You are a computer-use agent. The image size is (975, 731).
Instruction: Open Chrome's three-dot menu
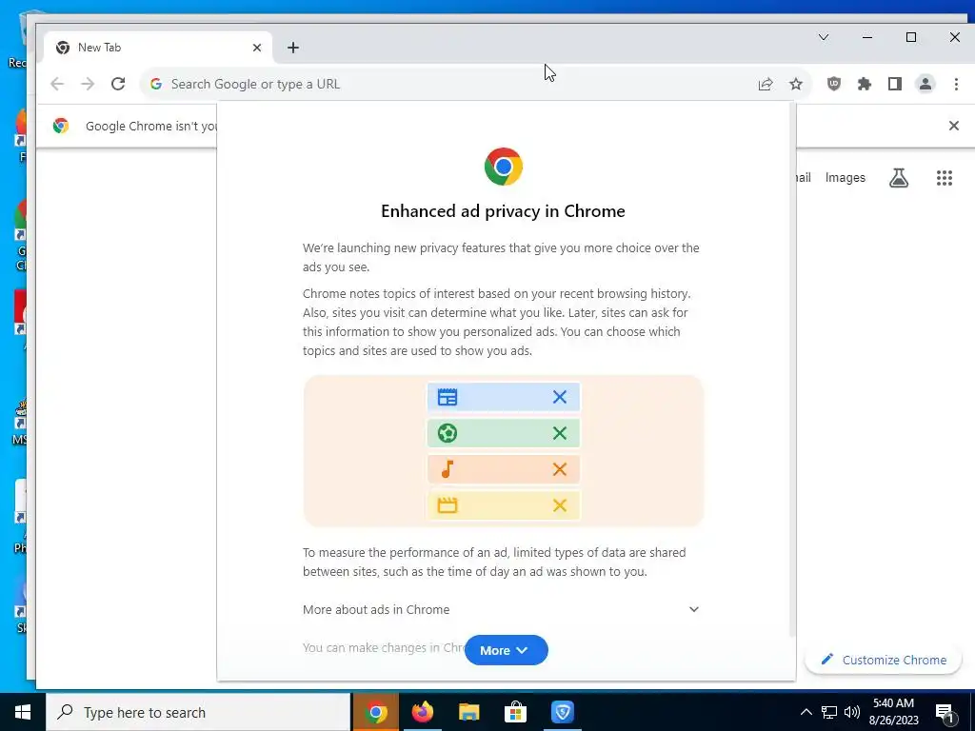(956, 84)
